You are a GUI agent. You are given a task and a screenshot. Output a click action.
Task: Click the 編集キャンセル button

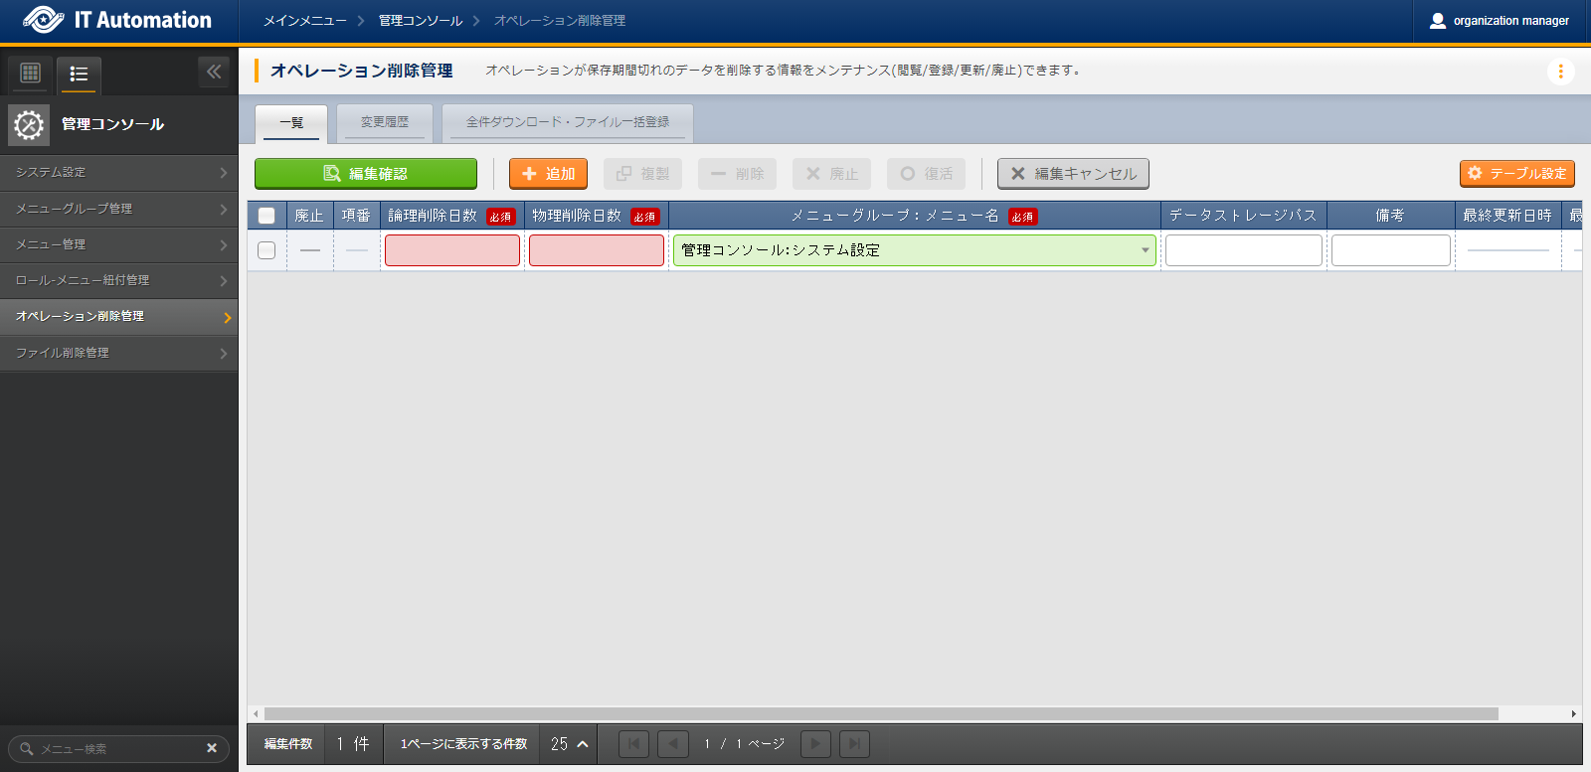click(1073, 174)
